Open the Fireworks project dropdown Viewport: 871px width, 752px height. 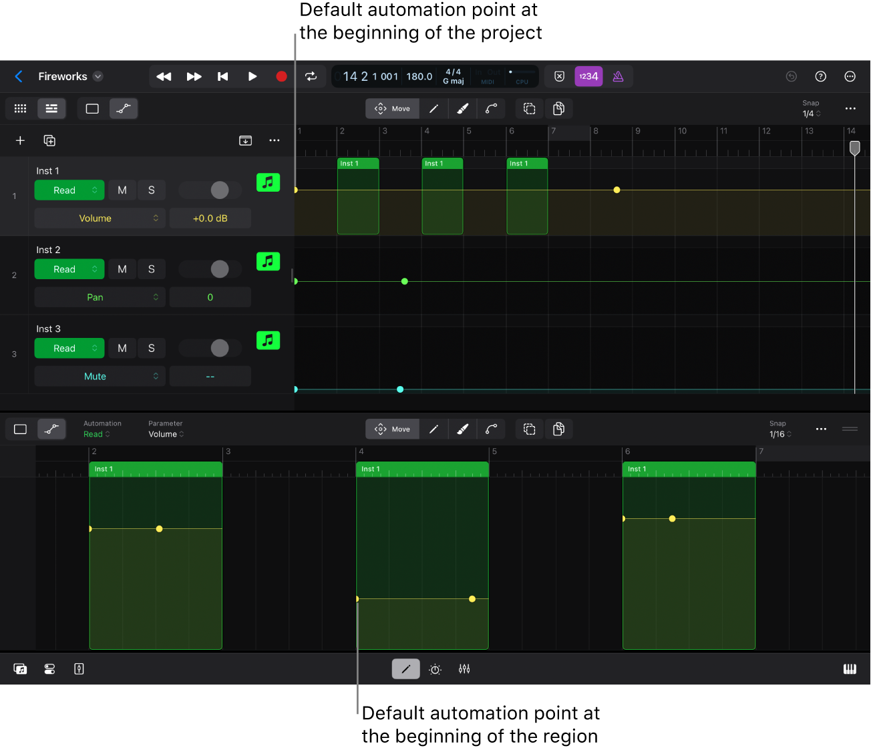pyautogui.click(x=98, y=76)
